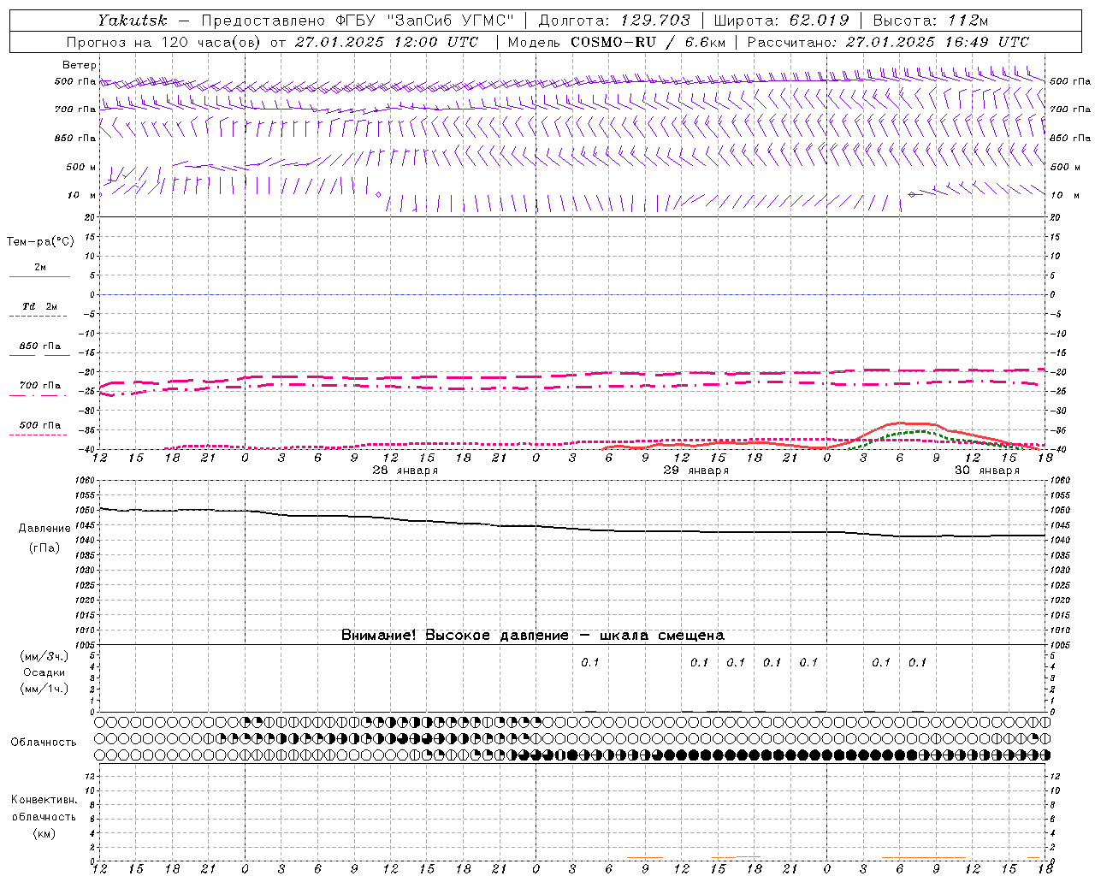Click the '30 января' date label
This screenshot has width=1095, height=876.
[x=987, y=471]
